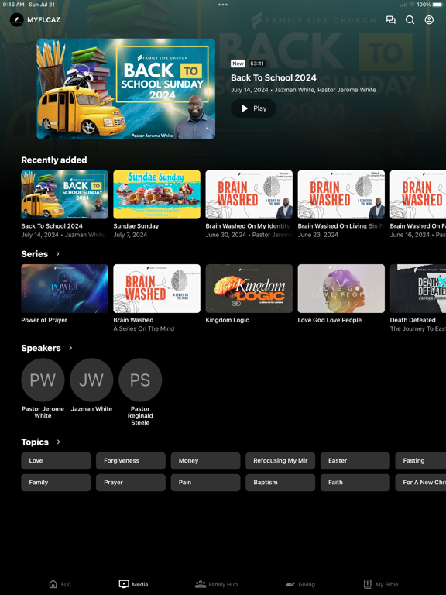Click the A Series On The Mind subtitle

click(x=144, y=328)
